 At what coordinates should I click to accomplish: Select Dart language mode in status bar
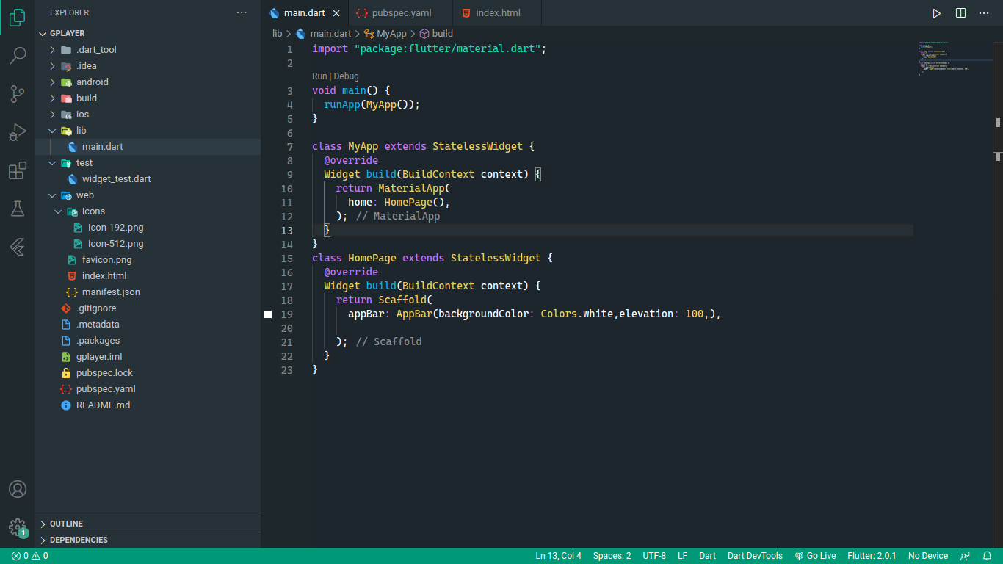(708, 556)
